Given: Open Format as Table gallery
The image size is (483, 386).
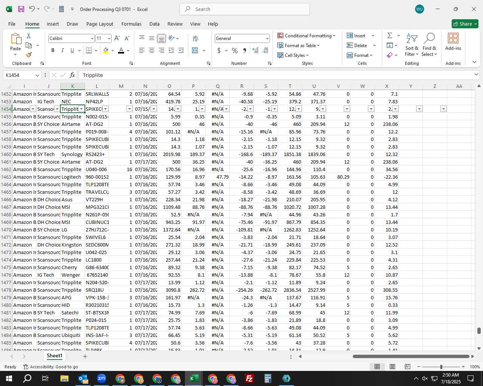Looking at the screenshot, I should coord(298,45).
